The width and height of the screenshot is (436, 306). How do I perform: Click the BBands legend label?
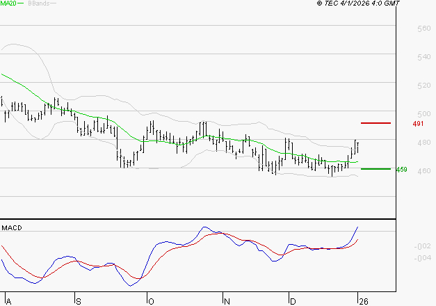coord(39,3)
